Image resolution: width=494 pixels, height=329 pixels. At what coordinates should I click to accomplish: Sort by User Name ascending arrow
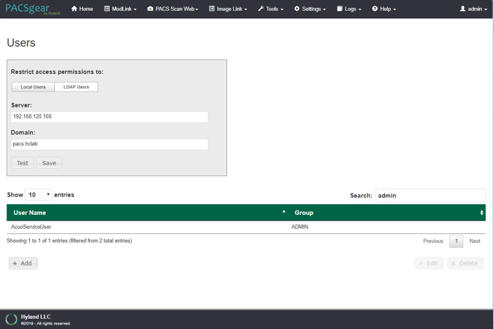pyautogui.click(x=284, y=212)
